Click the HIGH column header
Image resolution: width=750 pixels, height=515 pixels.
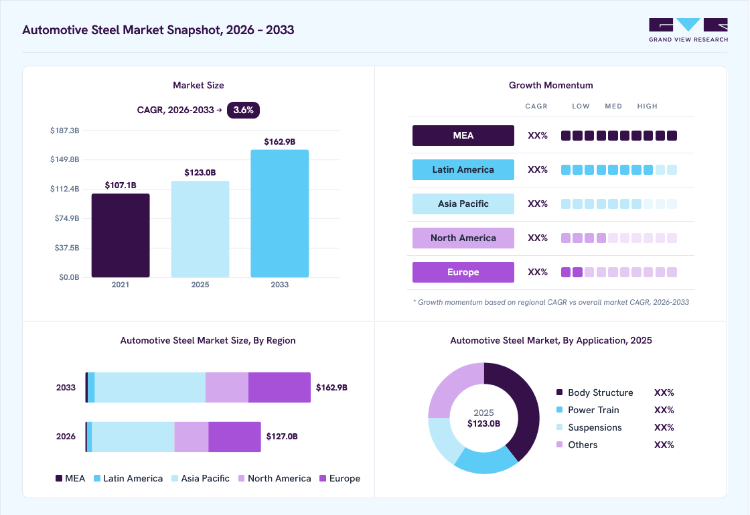647,106
